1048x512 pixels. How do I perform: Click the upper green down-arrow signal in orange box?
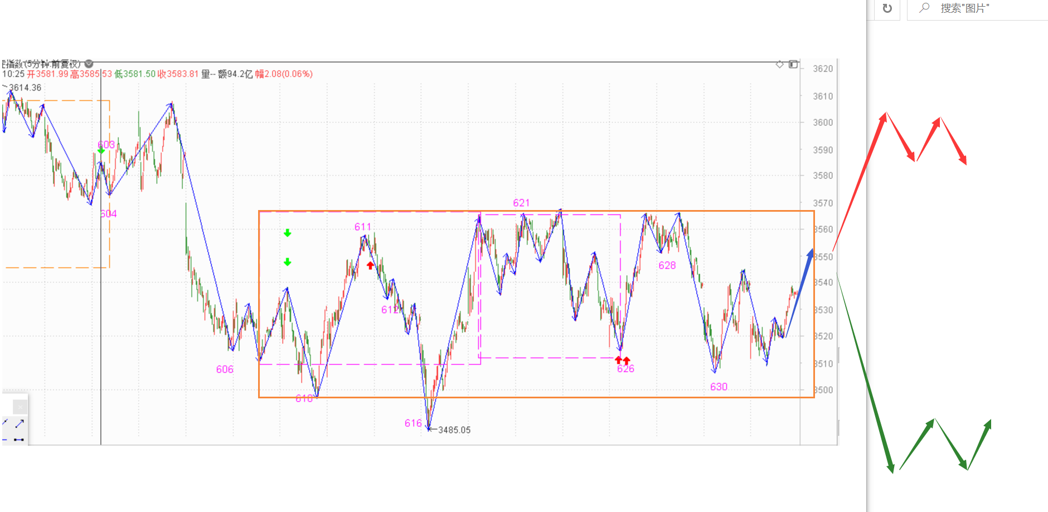[x=288, y=233]
